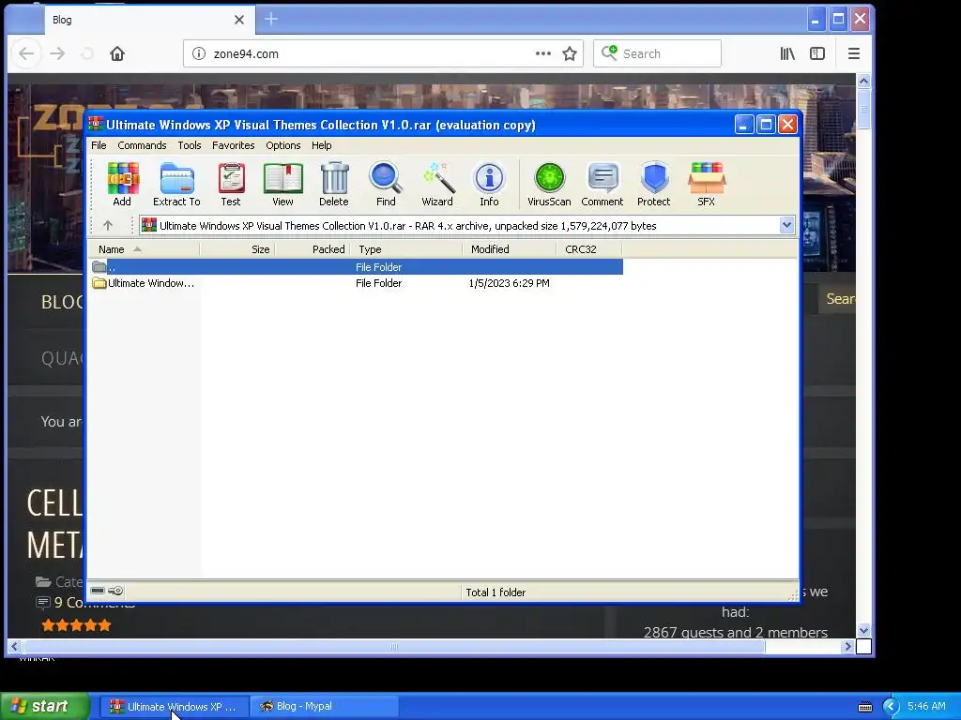Screen dimensions: 961x720
Task: Click the browser Search field
Action: point(657,53)
